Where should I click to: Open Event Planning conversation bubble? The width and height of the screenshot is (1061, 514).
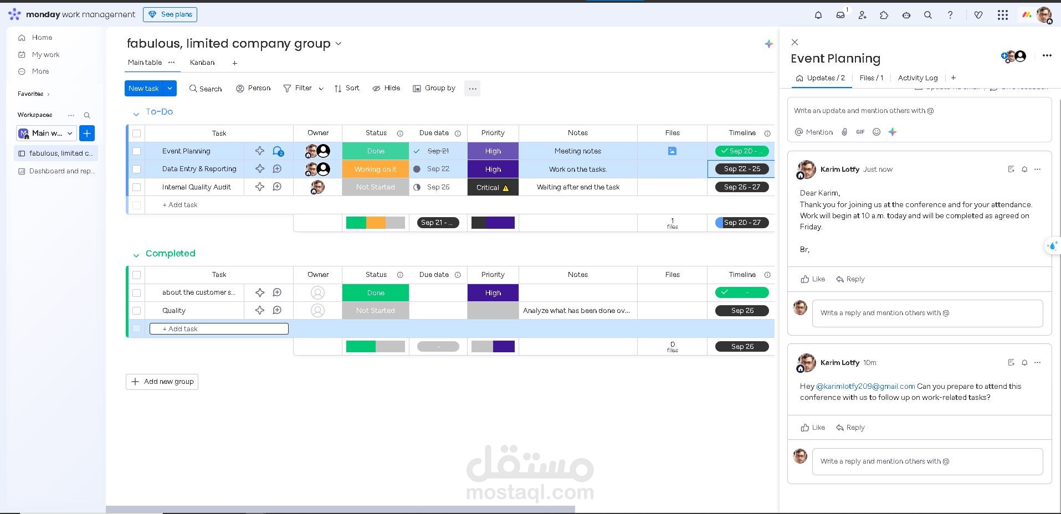point(278,151)
